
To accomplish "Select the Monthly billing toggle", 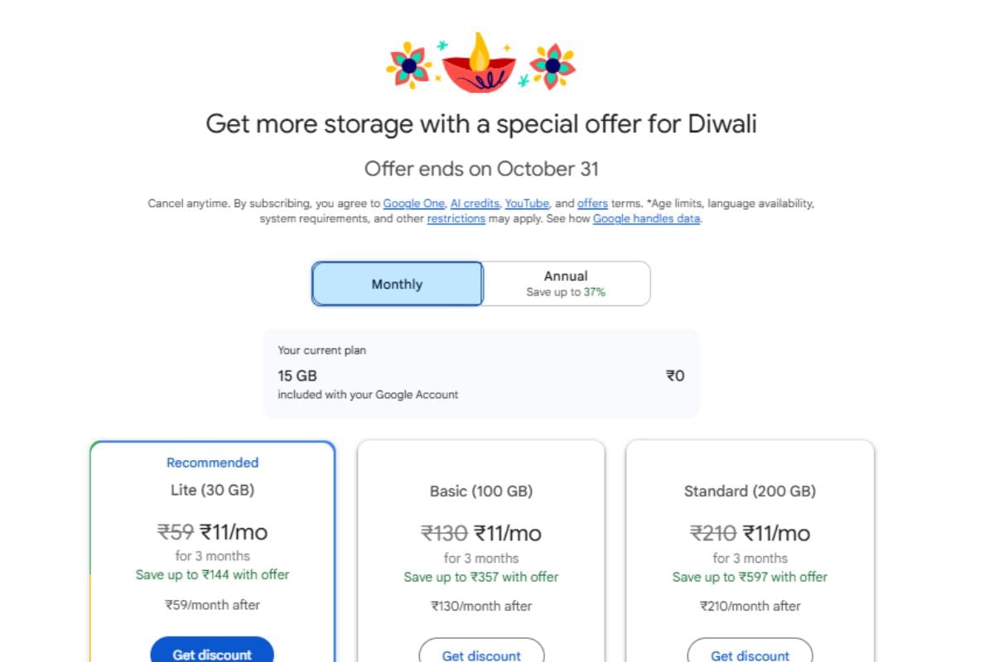I will click(397, 284).
